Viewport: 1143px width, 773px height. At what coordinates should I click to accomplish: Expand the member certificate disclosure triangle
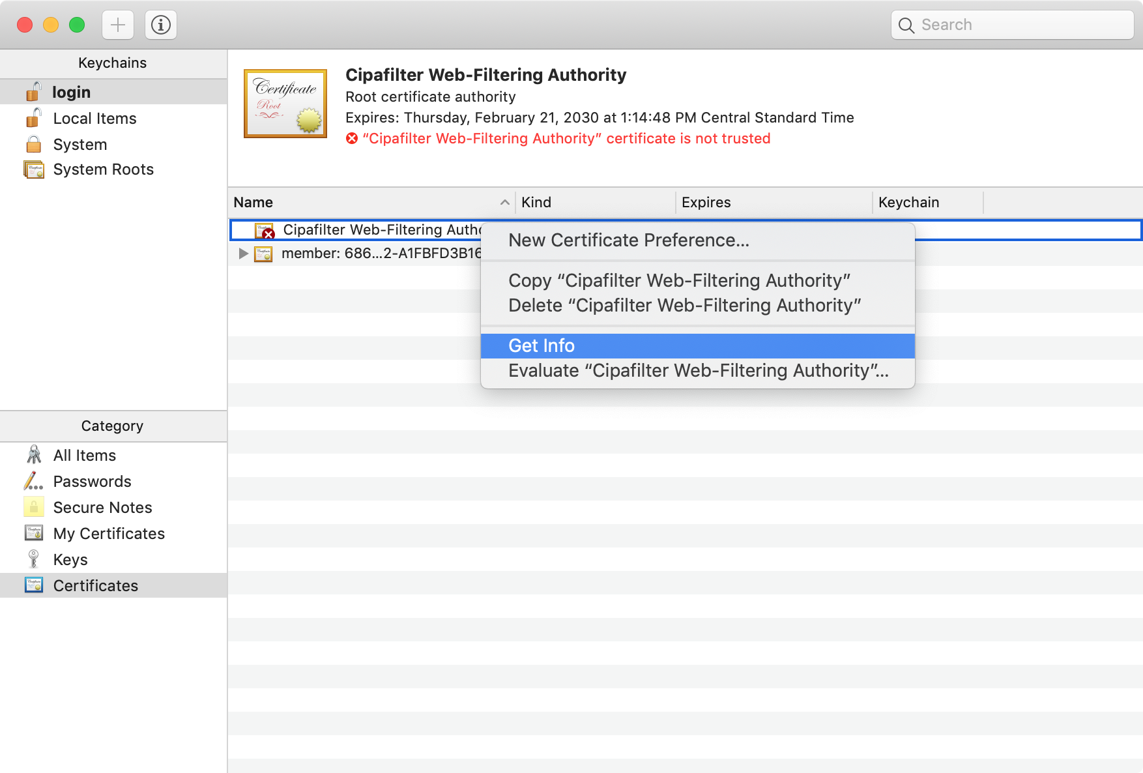242,254
